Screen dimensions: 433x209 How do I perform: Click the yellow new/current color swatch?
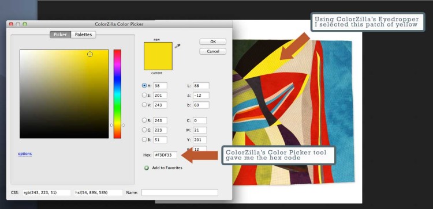158,56
